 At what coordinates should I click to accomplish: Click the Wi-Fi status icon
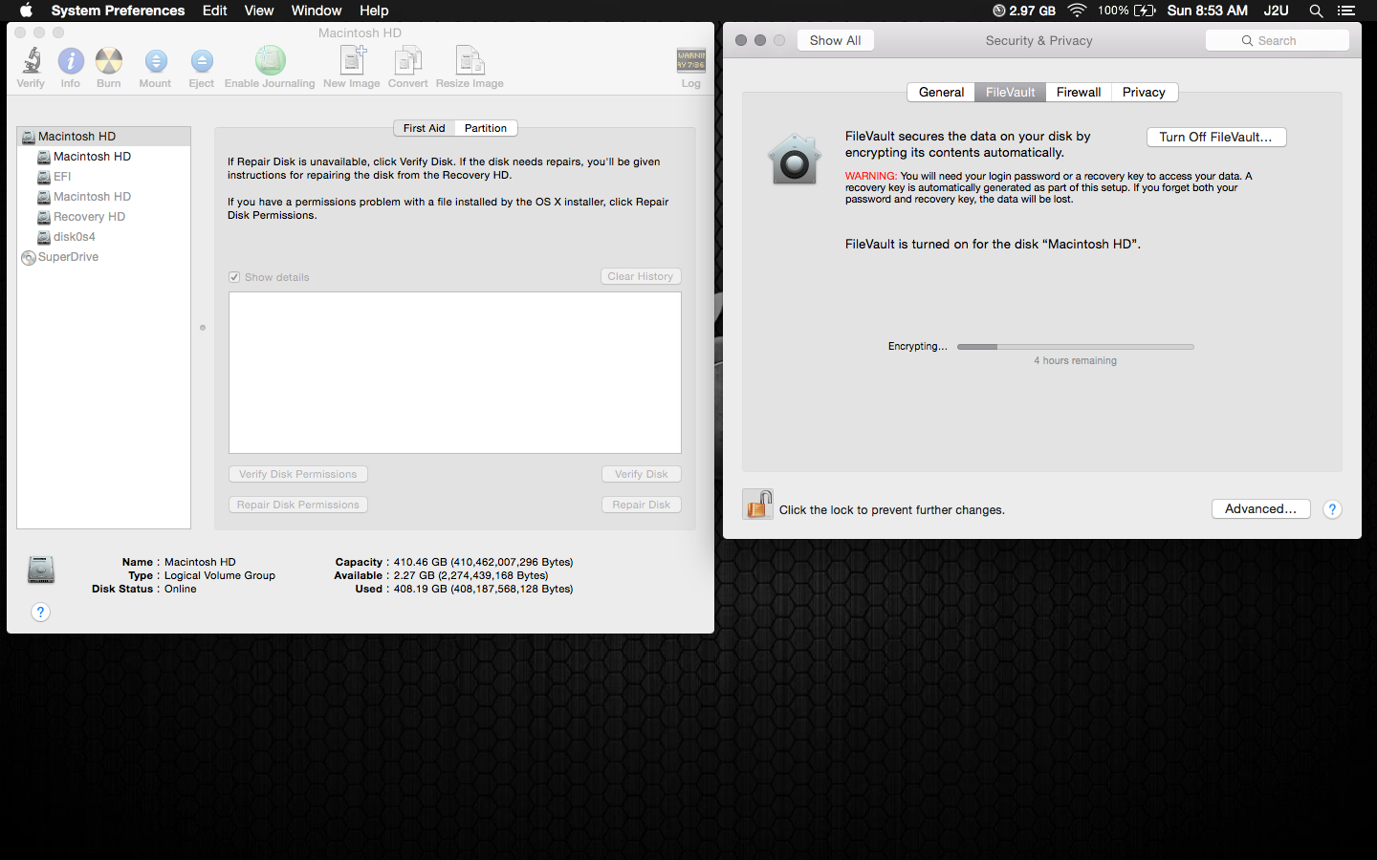[1077, 11]
